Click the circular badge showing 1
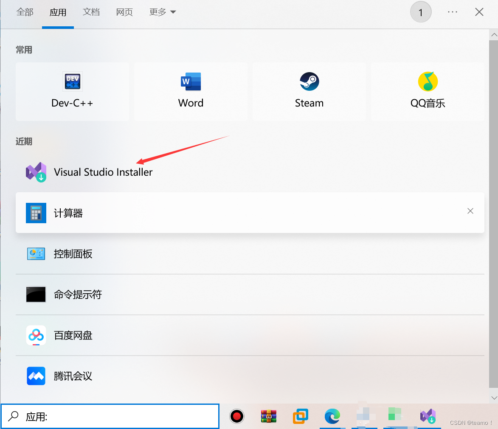This screenshot has width=498, height=429. coord(420,12)
